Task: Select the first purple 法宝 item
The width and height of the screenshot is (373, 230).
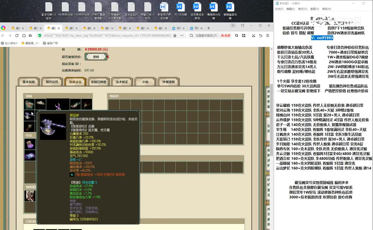Action: [x=30, y=144]
